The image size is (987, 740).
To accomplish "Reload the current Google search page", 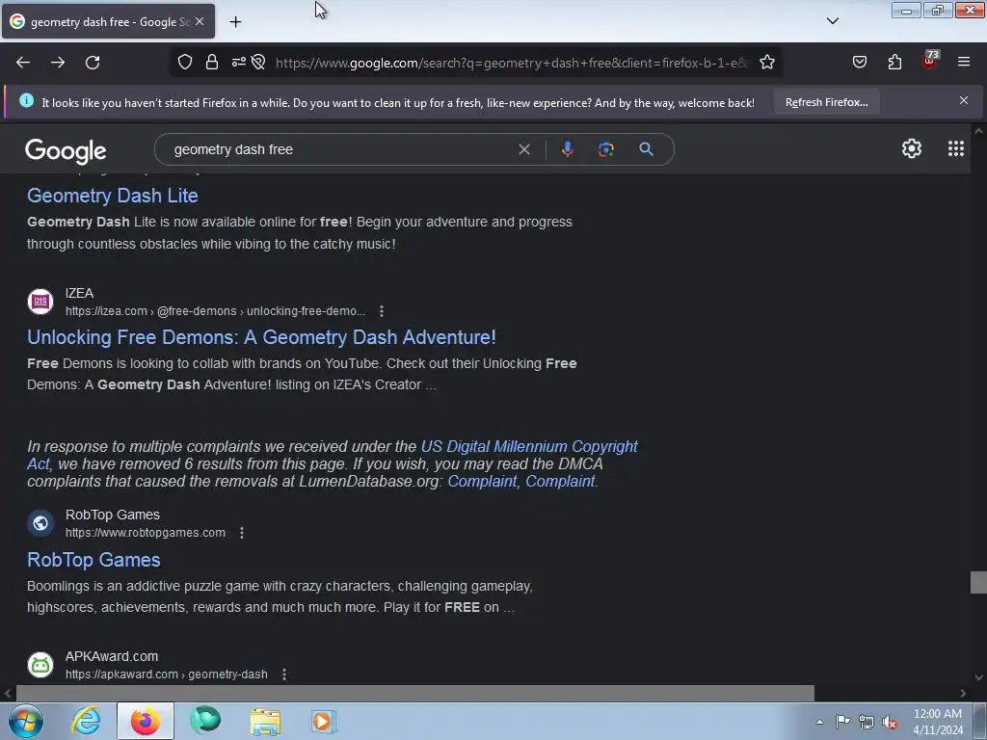I will (x=93, y=63).
